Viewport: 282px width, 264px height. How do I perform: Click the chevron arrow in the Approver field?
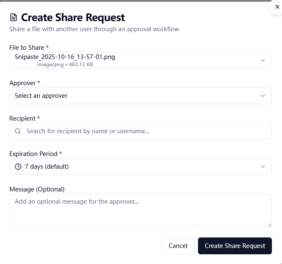263,96
